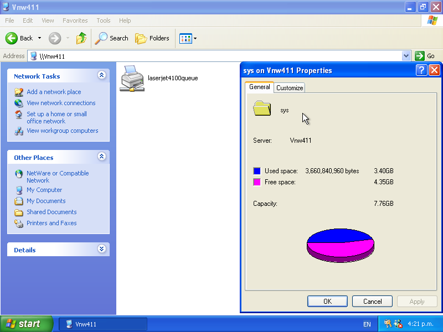Click the EN language indicator
443x332 pixels.
click(367, 324)
